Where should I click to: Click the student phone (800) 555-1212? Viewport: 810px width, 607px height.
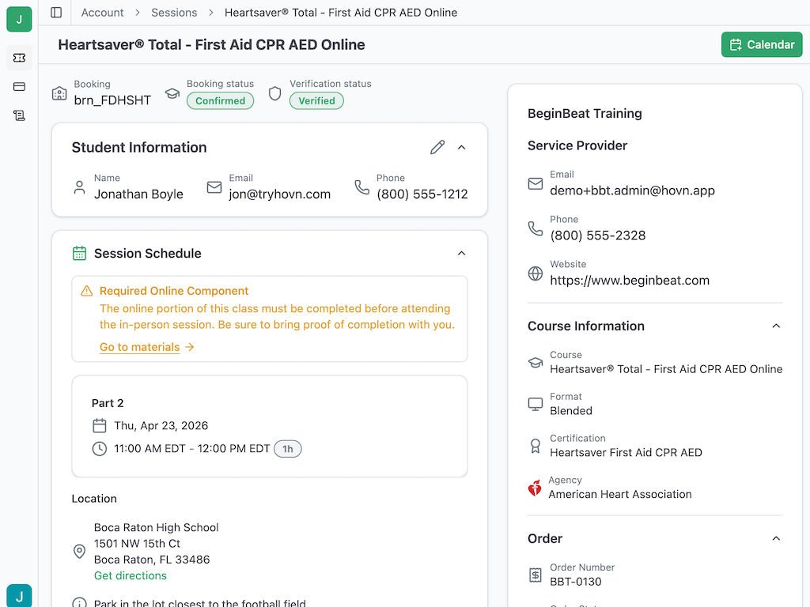[422, 194]
